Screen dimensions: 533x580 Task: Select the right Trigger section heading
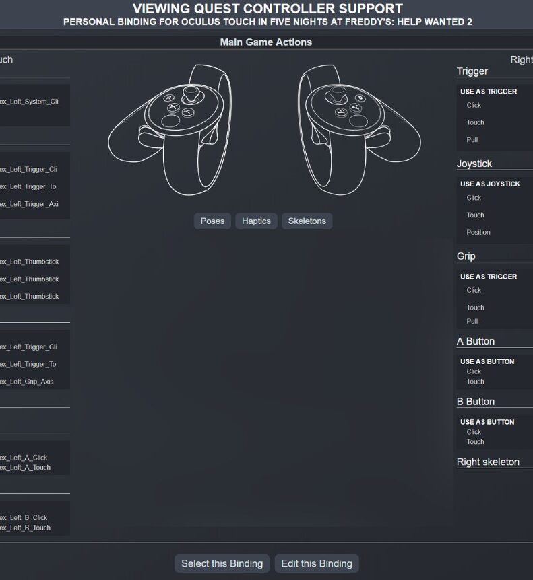coord(472,71)
